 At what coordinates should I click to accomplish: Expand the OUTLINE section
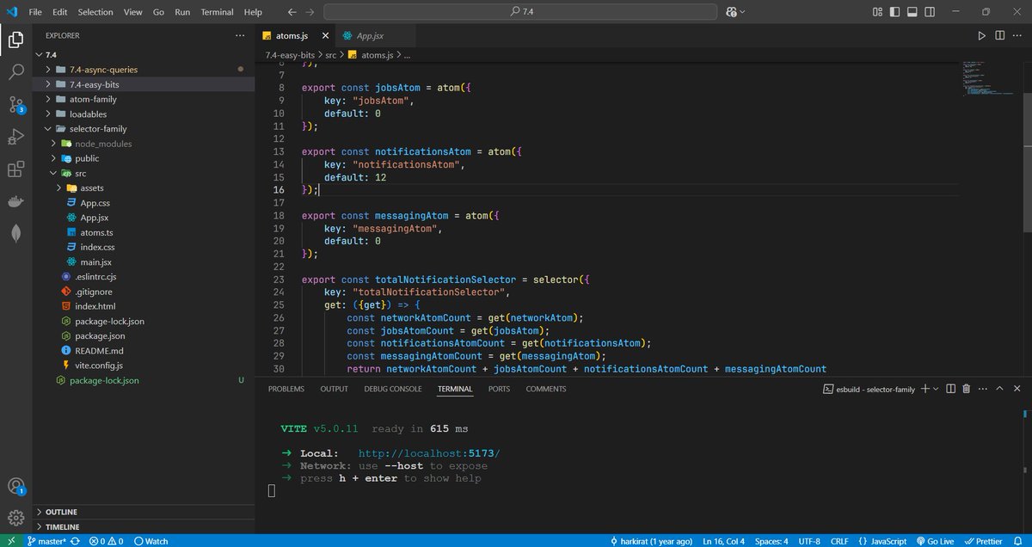click(60, 511)
